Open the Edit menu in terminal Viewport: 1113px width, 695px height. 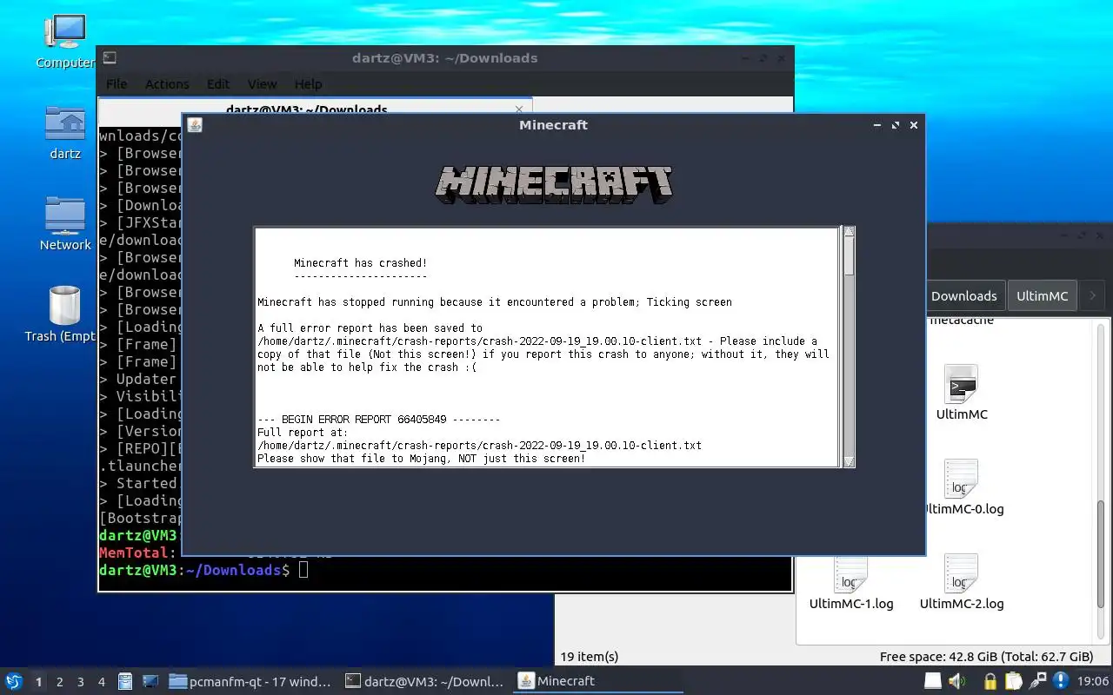[x=218, y=84]
